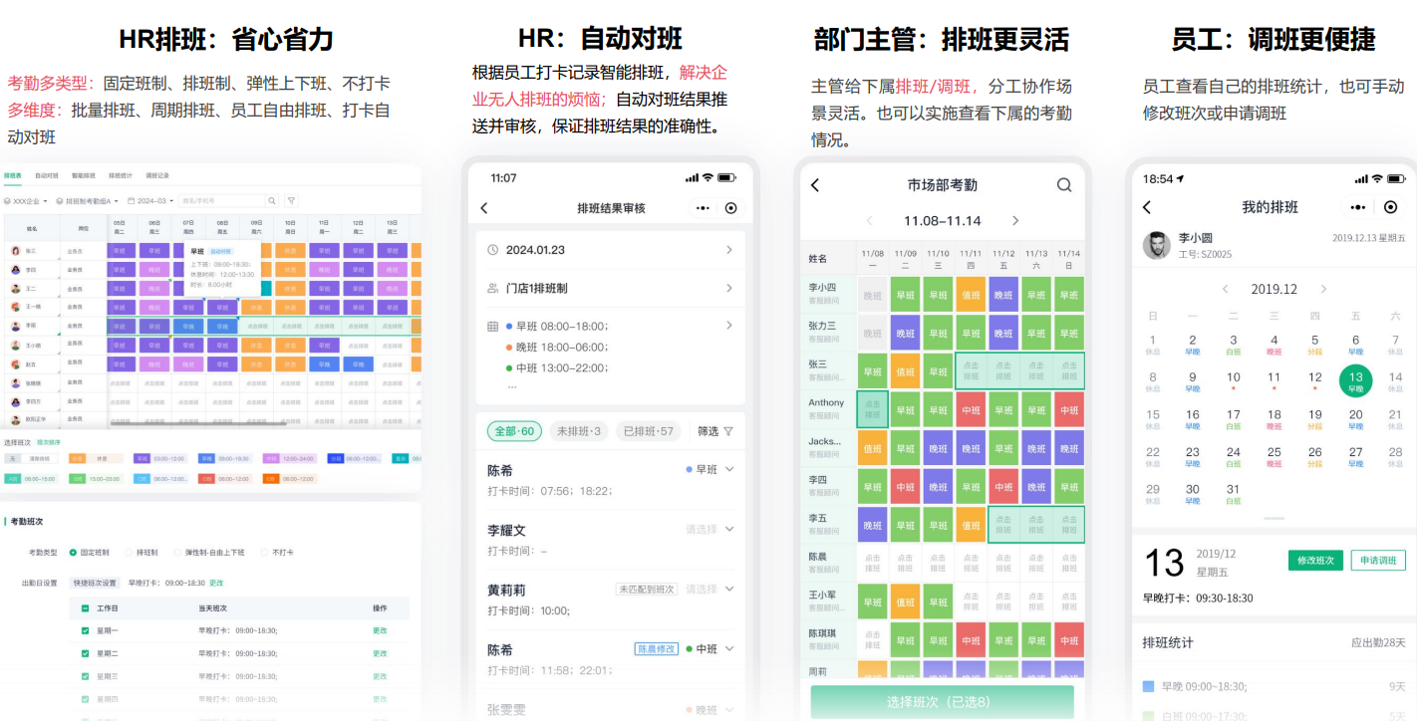Click 更改 link in the 星期一 row
Viewport: 1417px width, 721px height.
[x=380, y=630]
